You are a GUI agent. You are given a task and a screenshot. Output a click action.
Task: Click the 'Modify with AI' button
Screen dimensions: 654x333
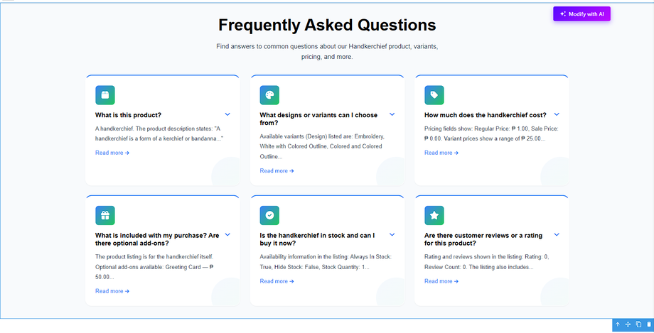coord(581,13)
